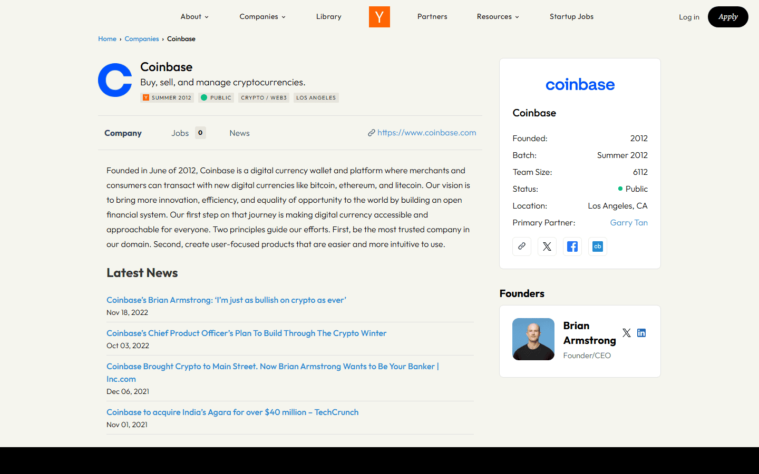The height and width of the screenshot is (474, 759).
Task: Switch to the Jobs tab
Action: tap(188, 133)
